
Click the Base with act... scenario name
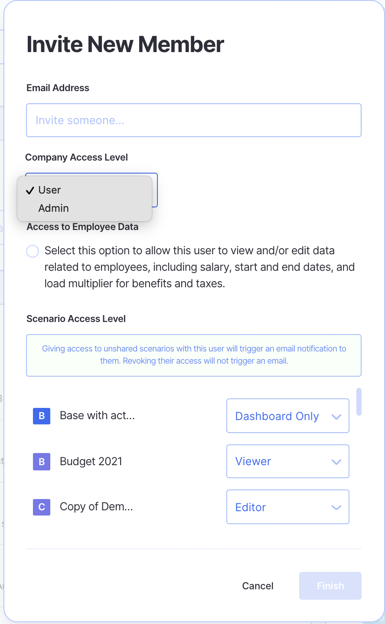(98, 416)
